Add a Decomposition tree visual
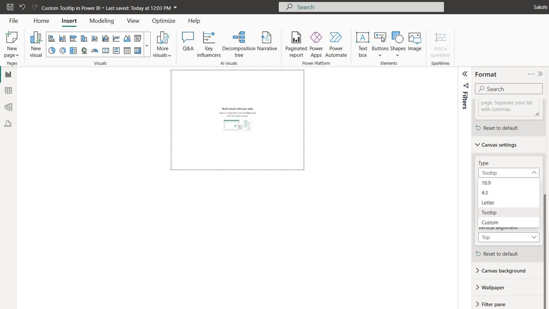Screen dimensions: 549x309 coord(239,44)
